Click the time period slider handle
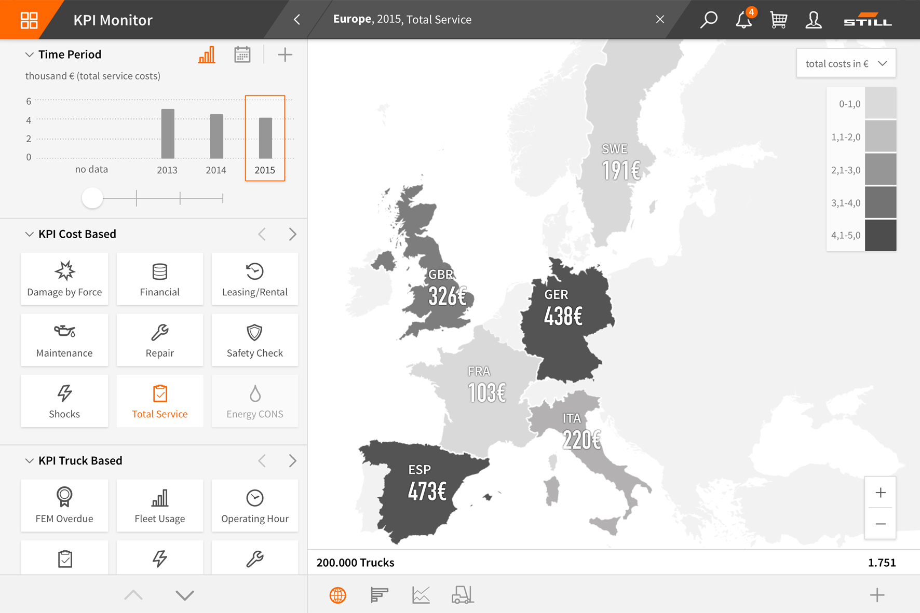 click(x=92, y=198)
